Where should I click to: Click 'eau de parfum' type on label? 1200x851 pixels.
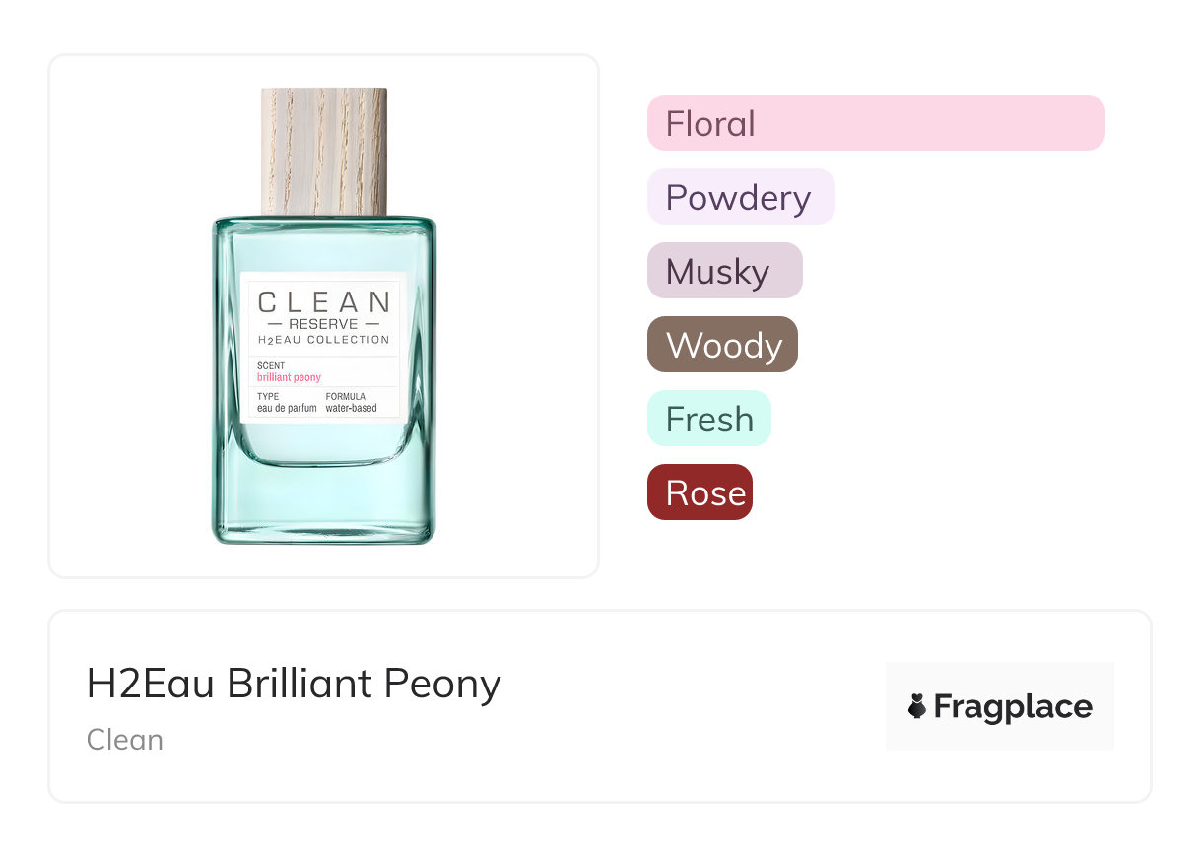[x=287, y=408]
